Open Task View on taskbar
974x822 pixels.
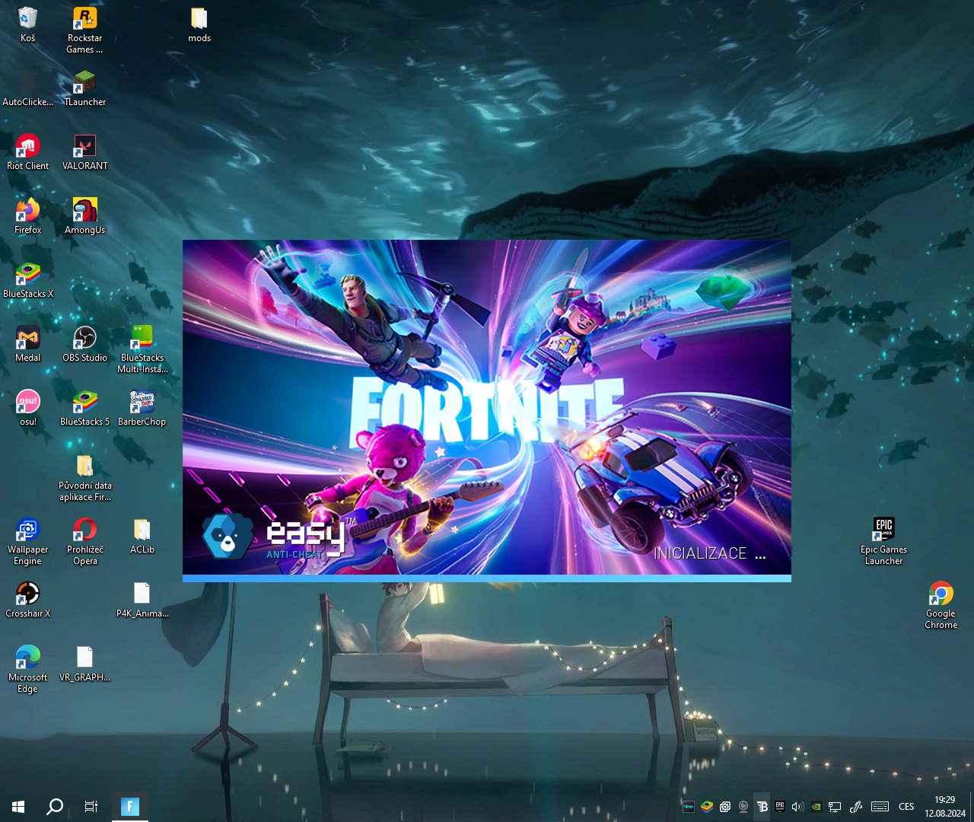pos(91,807)
